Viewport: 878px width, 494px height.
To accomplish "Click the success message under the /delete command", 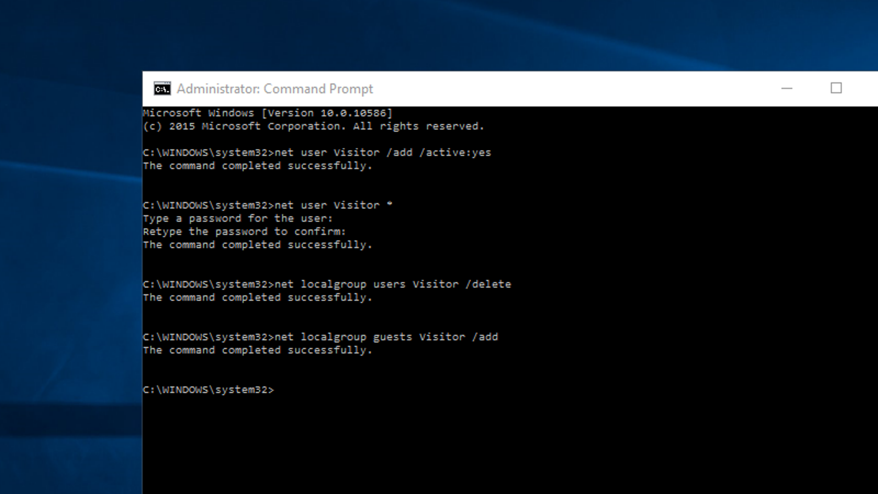I will tap(257, 297).
